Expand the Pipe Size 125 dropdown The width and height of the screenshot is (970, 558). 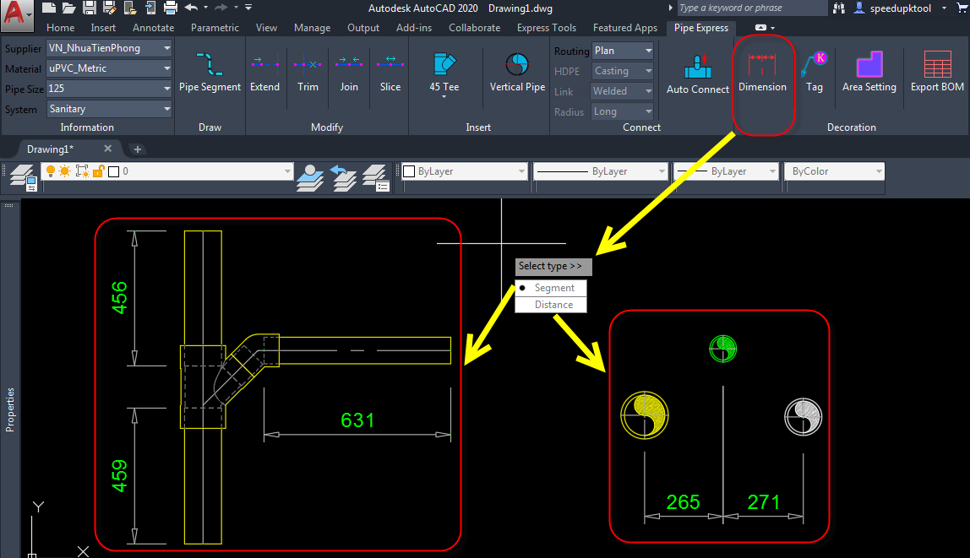coord(109,89)
